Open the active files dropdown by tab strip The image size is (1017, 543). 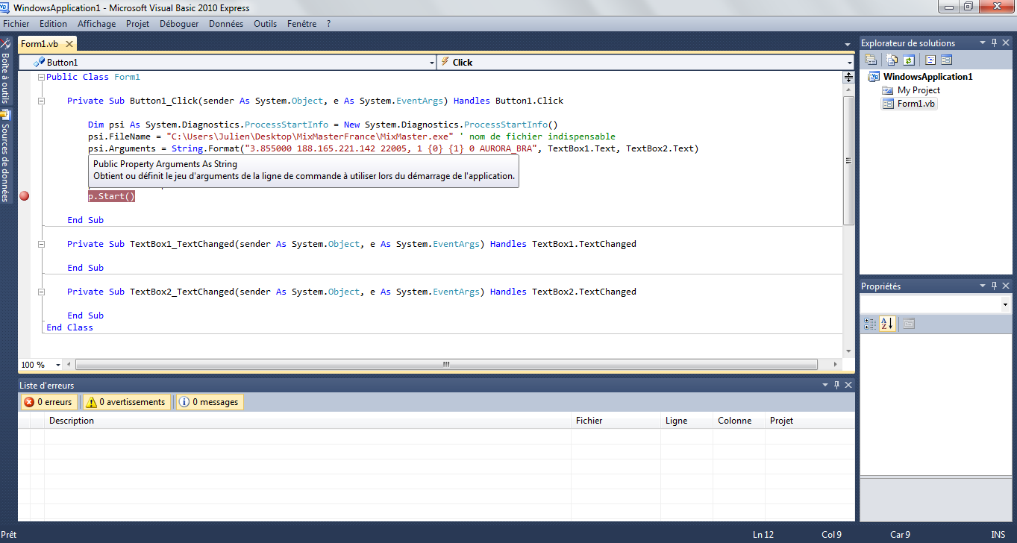tap(848, 45)
